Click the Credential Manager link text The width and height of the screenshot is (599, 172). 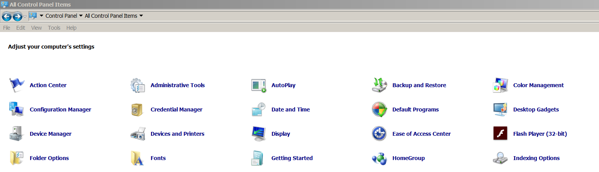(176, 110)
